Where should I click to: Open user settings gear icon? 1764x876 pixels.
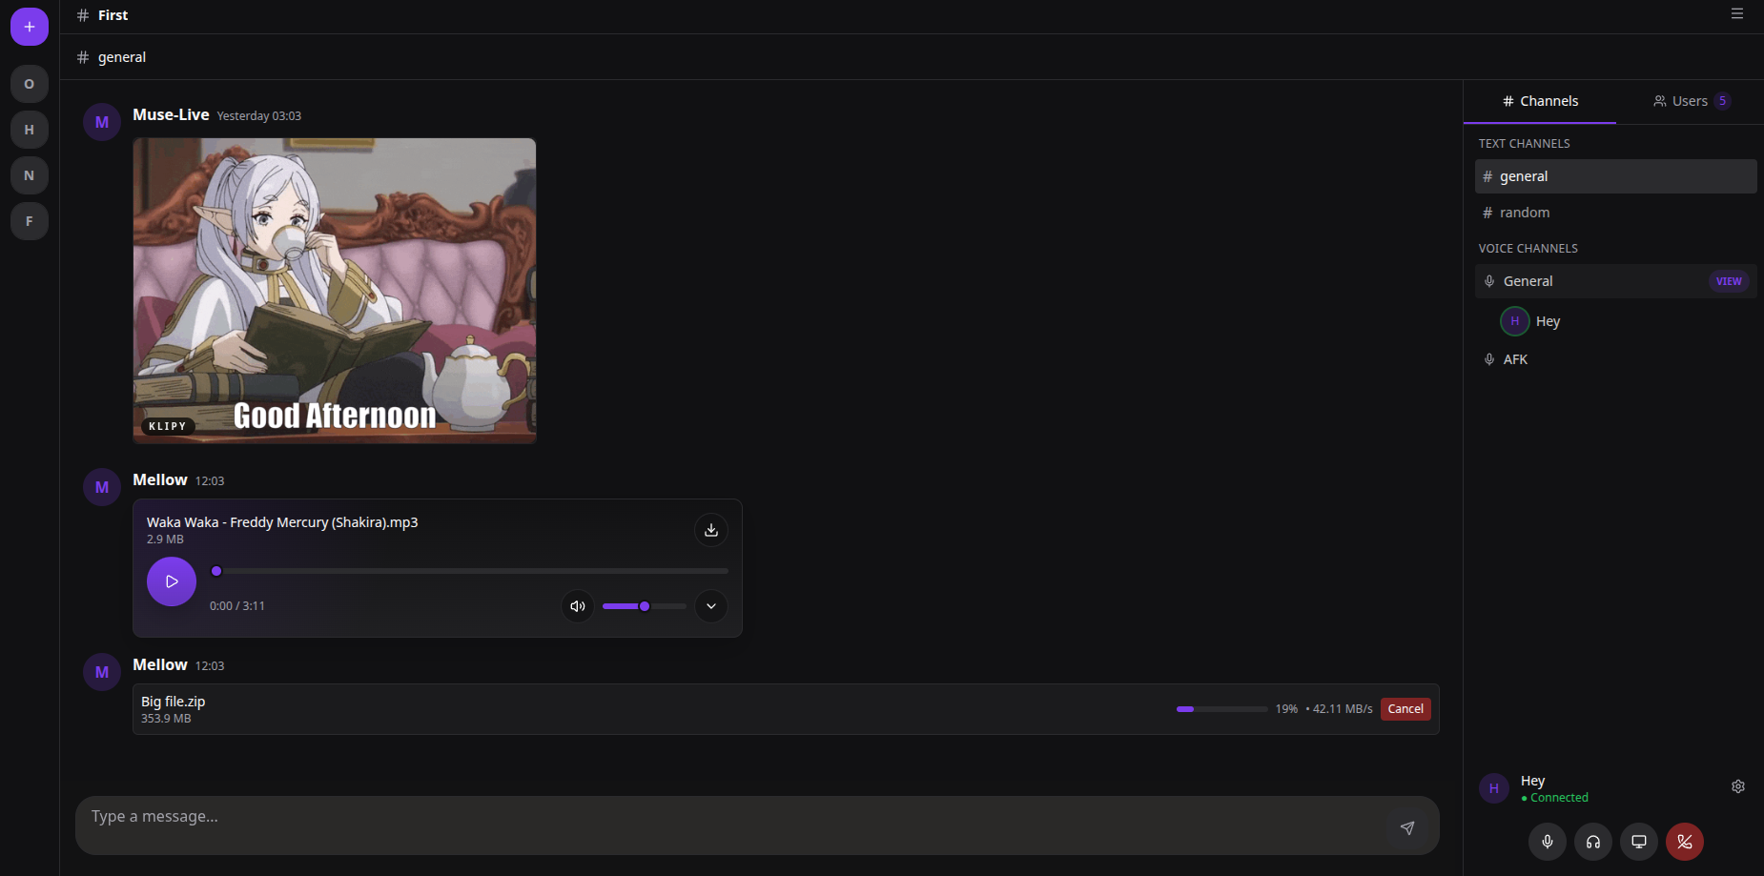click(x=1737, y=786)
